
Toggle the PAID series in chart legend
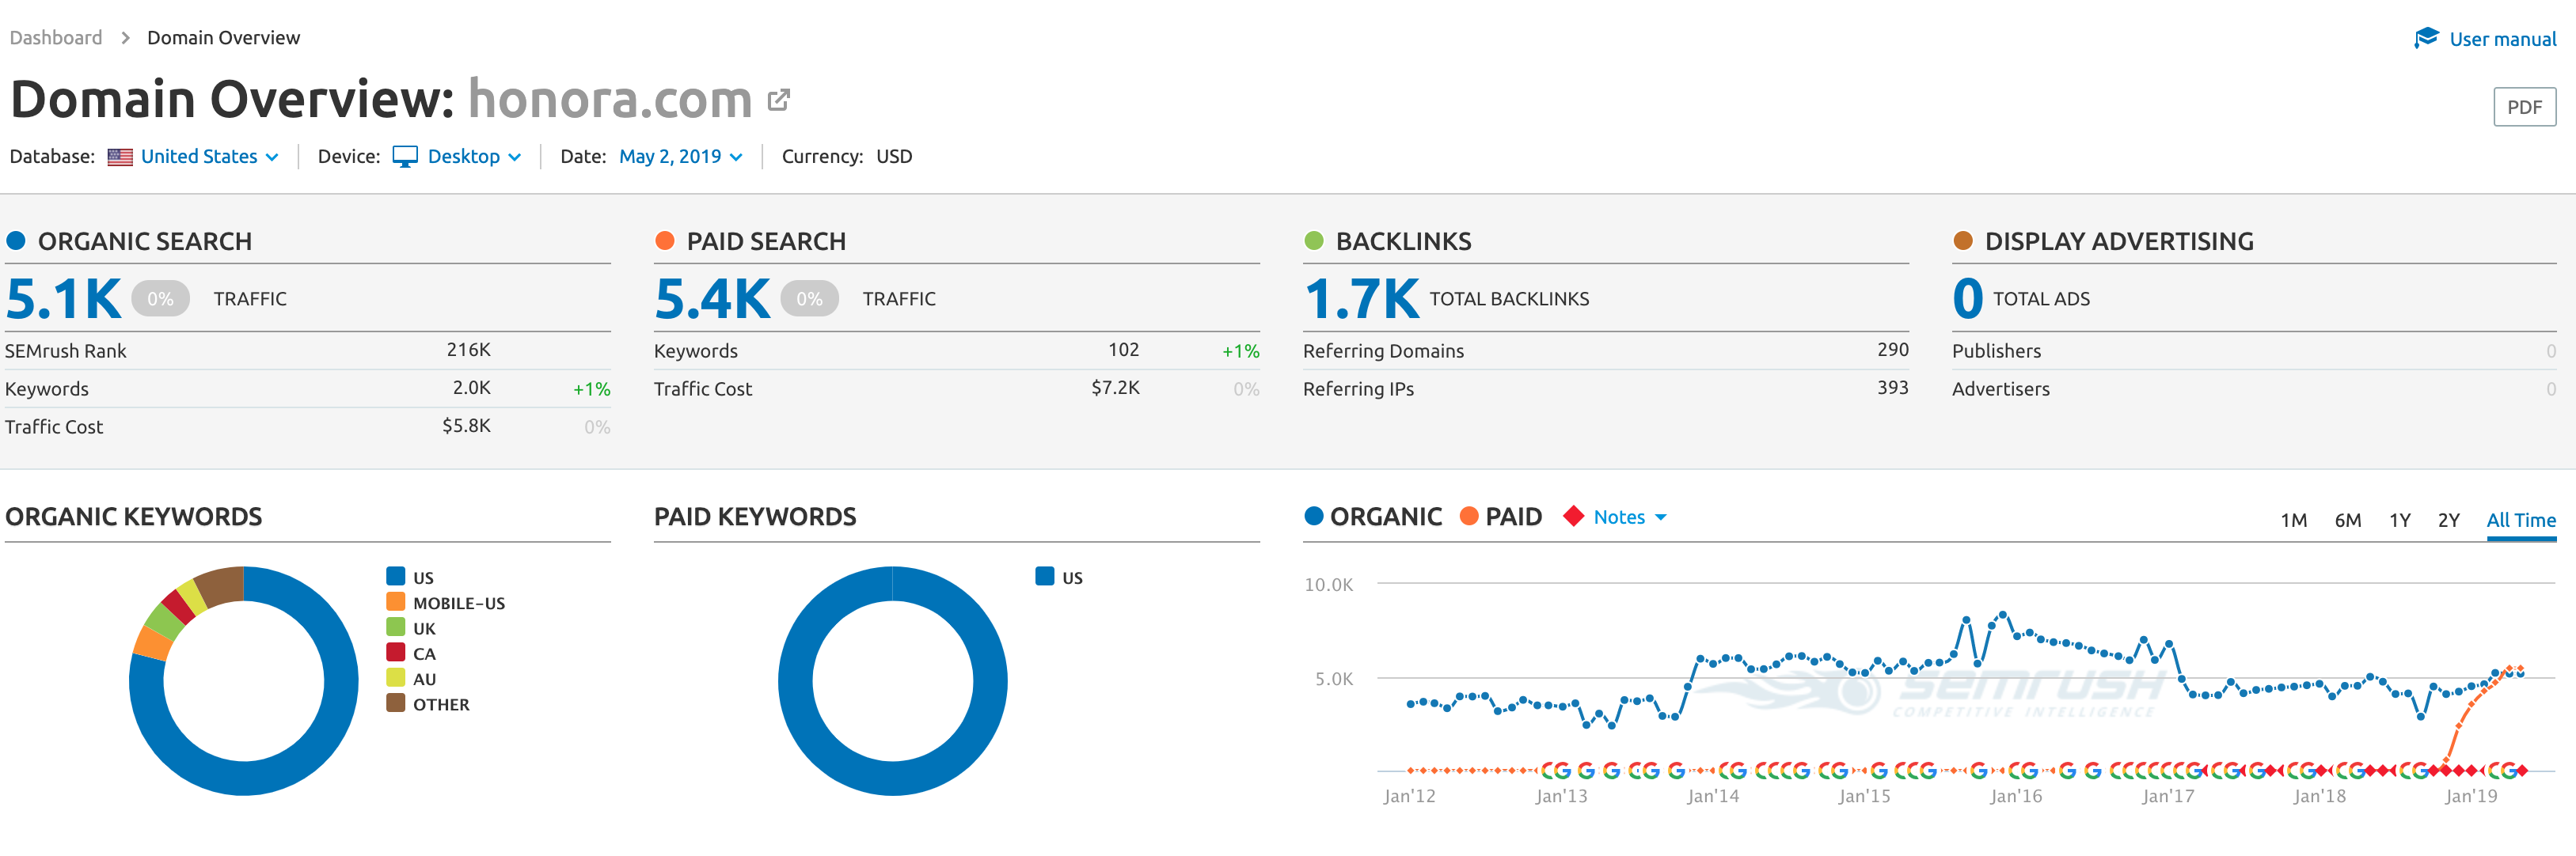tap(1500, 517)
